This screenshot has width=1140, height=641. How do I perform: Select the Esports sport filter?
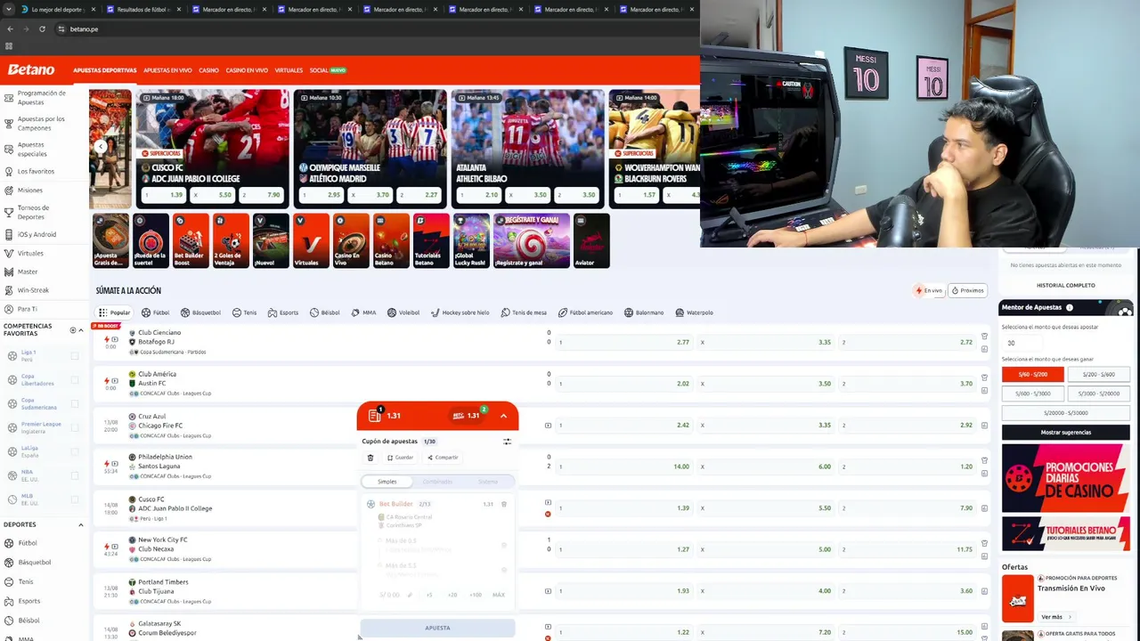pos(283,312)
